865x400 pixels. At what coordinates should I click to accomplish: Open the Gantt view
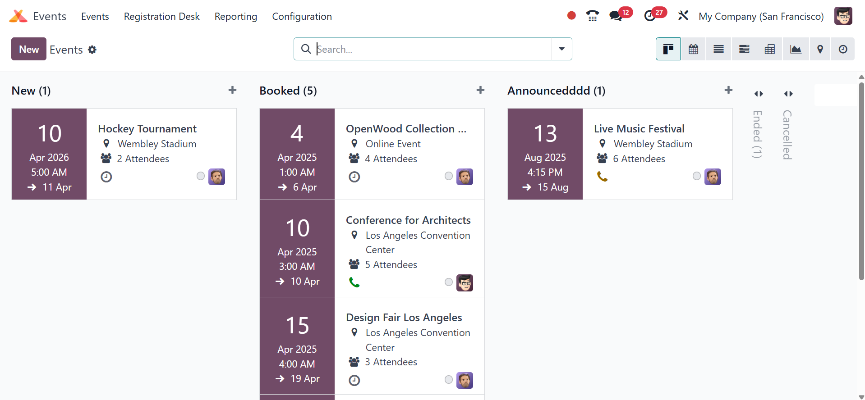point(744,49)
